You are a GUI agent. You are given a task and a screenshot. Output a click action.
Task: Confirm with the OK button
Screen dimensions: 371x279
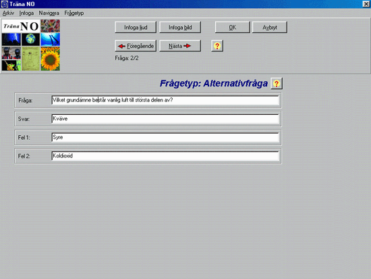click(232, 27)
